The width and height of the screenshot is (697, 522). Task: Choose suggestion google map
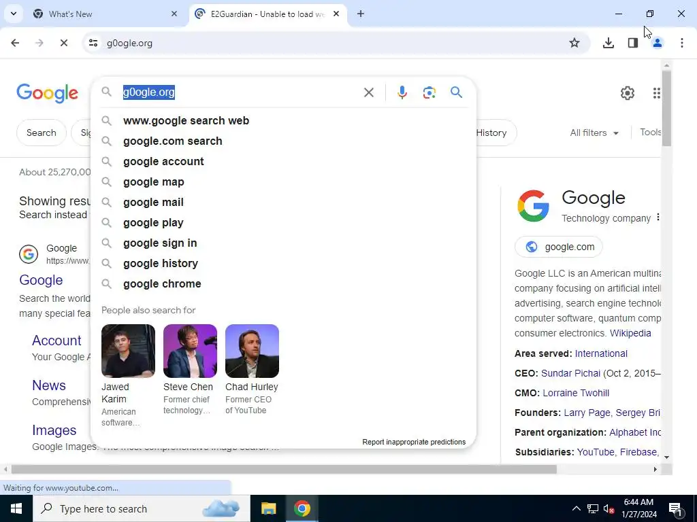pos(284,182)
